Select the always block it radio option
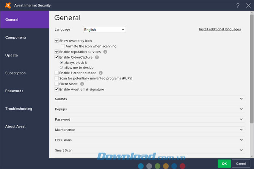This screenshot has width=254, height=169. pyautogui.click(x=61, y=62)
